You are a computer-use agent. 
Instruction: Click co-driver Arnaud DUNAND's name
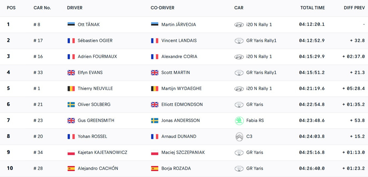tap(179, 136)
